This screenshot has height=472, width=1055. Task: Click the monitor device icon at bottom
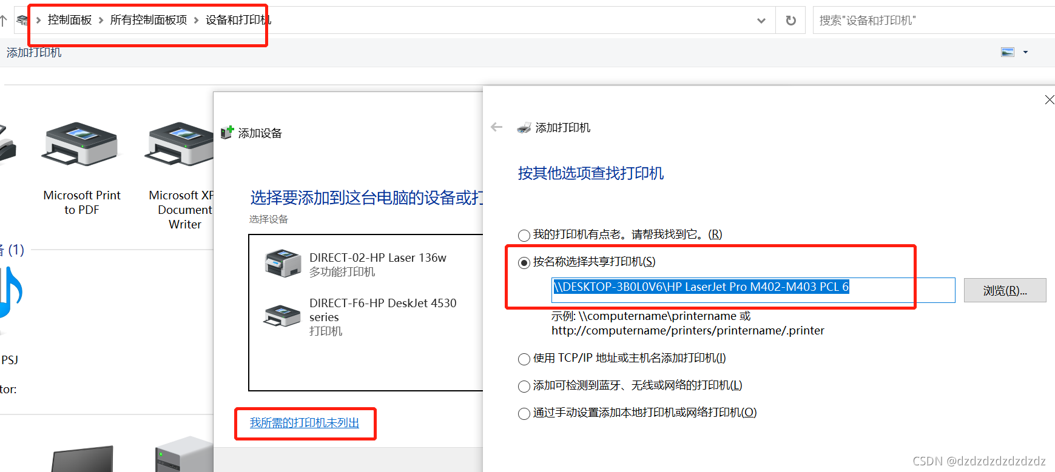[x=82, y=459]
